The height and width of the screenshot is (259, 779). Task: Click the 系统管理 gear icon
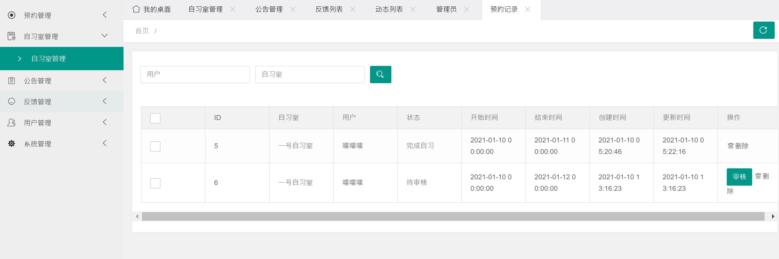coord(12,144)
